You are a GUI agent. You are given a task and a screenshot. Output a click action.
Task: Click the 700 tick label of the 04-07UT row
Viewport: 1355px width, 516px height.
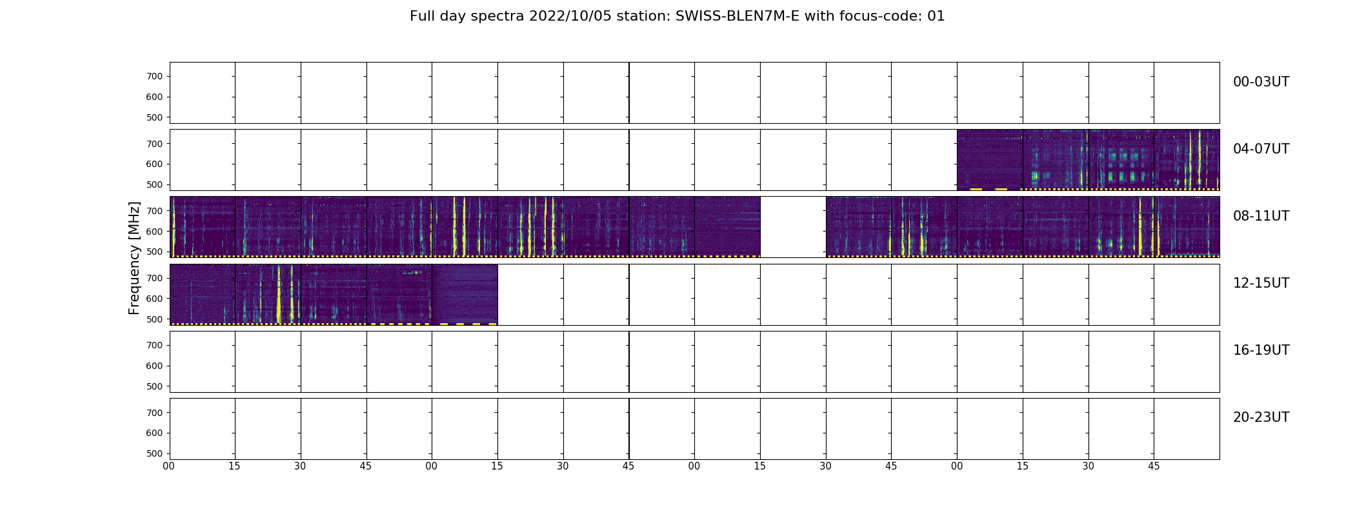point(154,143)
